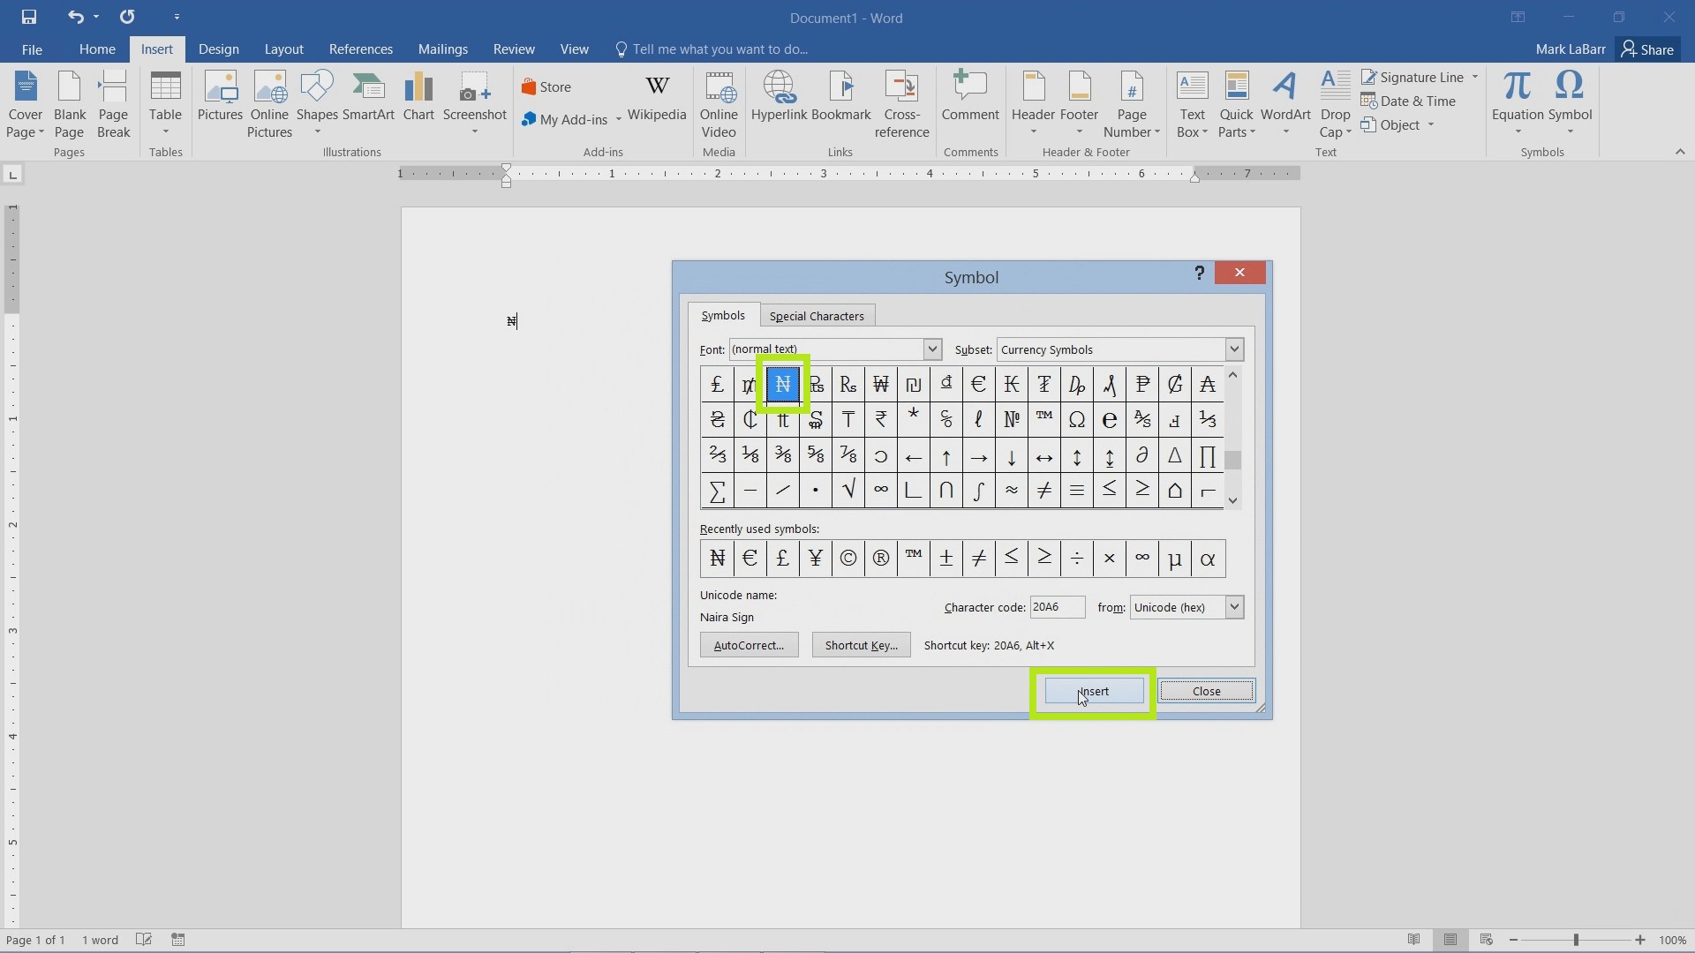This screenshot has height=953, width=1695.
Task: Click the Yen Sign currency symbol
Action: click(815, 558)
